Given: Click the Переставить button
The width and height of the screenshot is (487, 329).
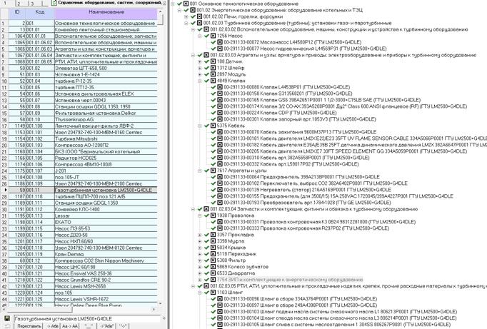Looking at the screenshot, I should point(29,325).
